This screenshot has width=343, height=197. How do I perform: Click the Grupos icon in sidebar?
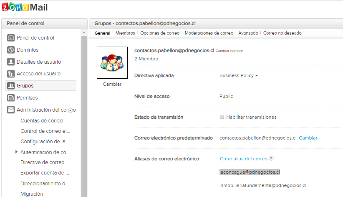(11, 86)
